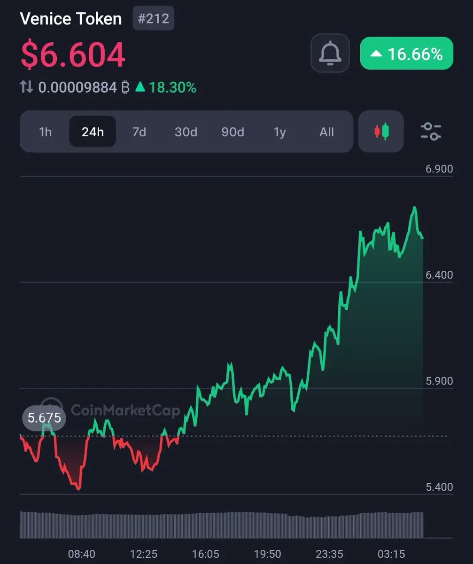Tap the 03:15 time axis label
473x564 pixels.
[391, 554]
